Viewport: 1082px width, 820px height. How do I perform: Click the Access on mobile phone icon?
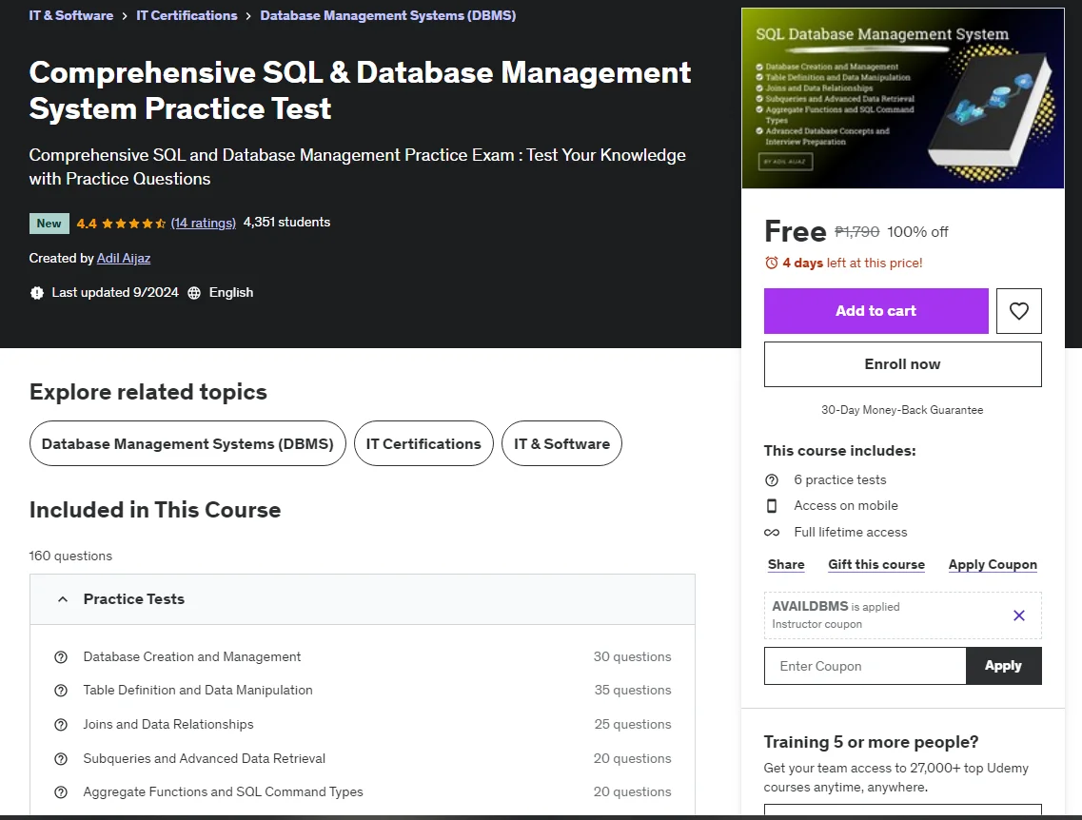(772, 505)
